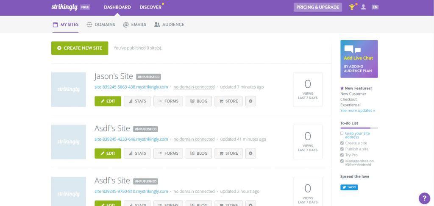
Task: Open the EN language selector
Action: coord(375,7)
